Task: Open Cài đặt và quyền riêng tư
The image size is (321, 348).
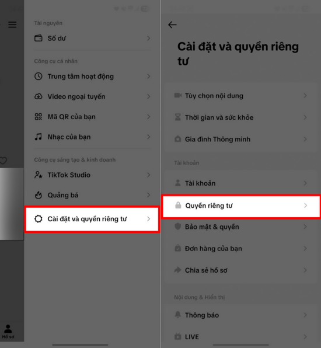Action: (92, 219)
